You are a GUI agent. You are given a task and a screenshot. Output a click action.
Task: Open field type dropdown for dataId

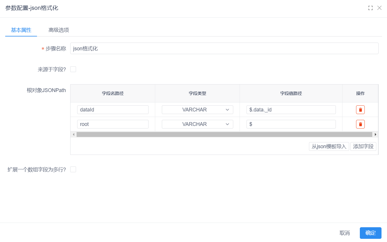pyautogui.click(x=197, y=110)
